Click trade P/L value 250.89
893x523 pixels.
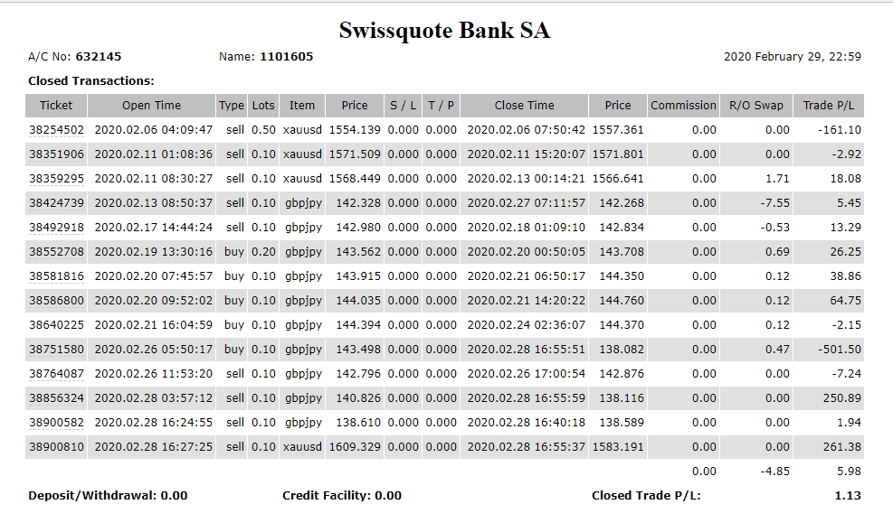click(x=842, y=398)
